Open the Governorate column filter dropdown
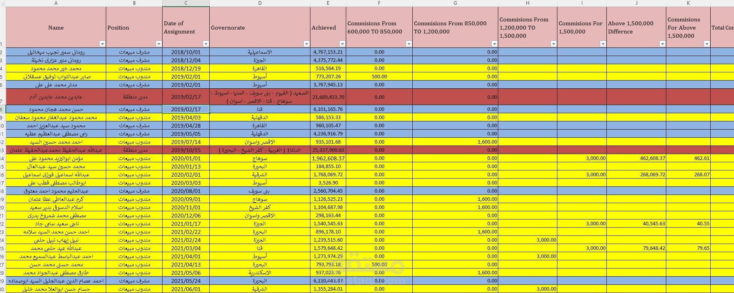The image size is (734, 293). coord(307,44)
